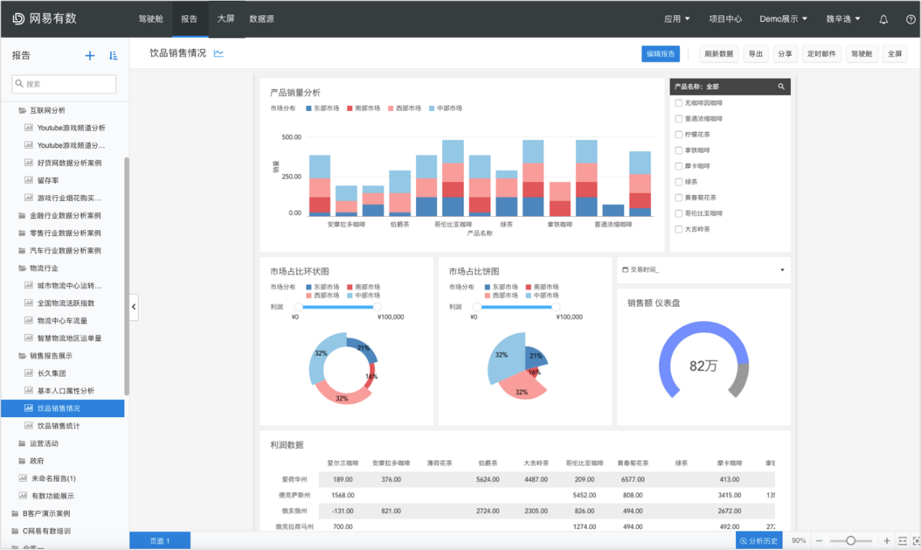921x550 pixels.
Task: Enable the 大吉岭茶 checkbox
Action: (679, 229)
